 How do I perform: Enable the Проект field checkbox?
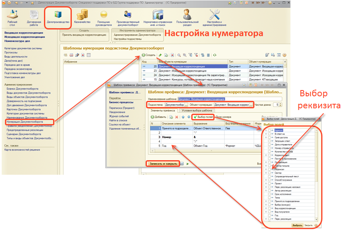(x=270, y=184)
